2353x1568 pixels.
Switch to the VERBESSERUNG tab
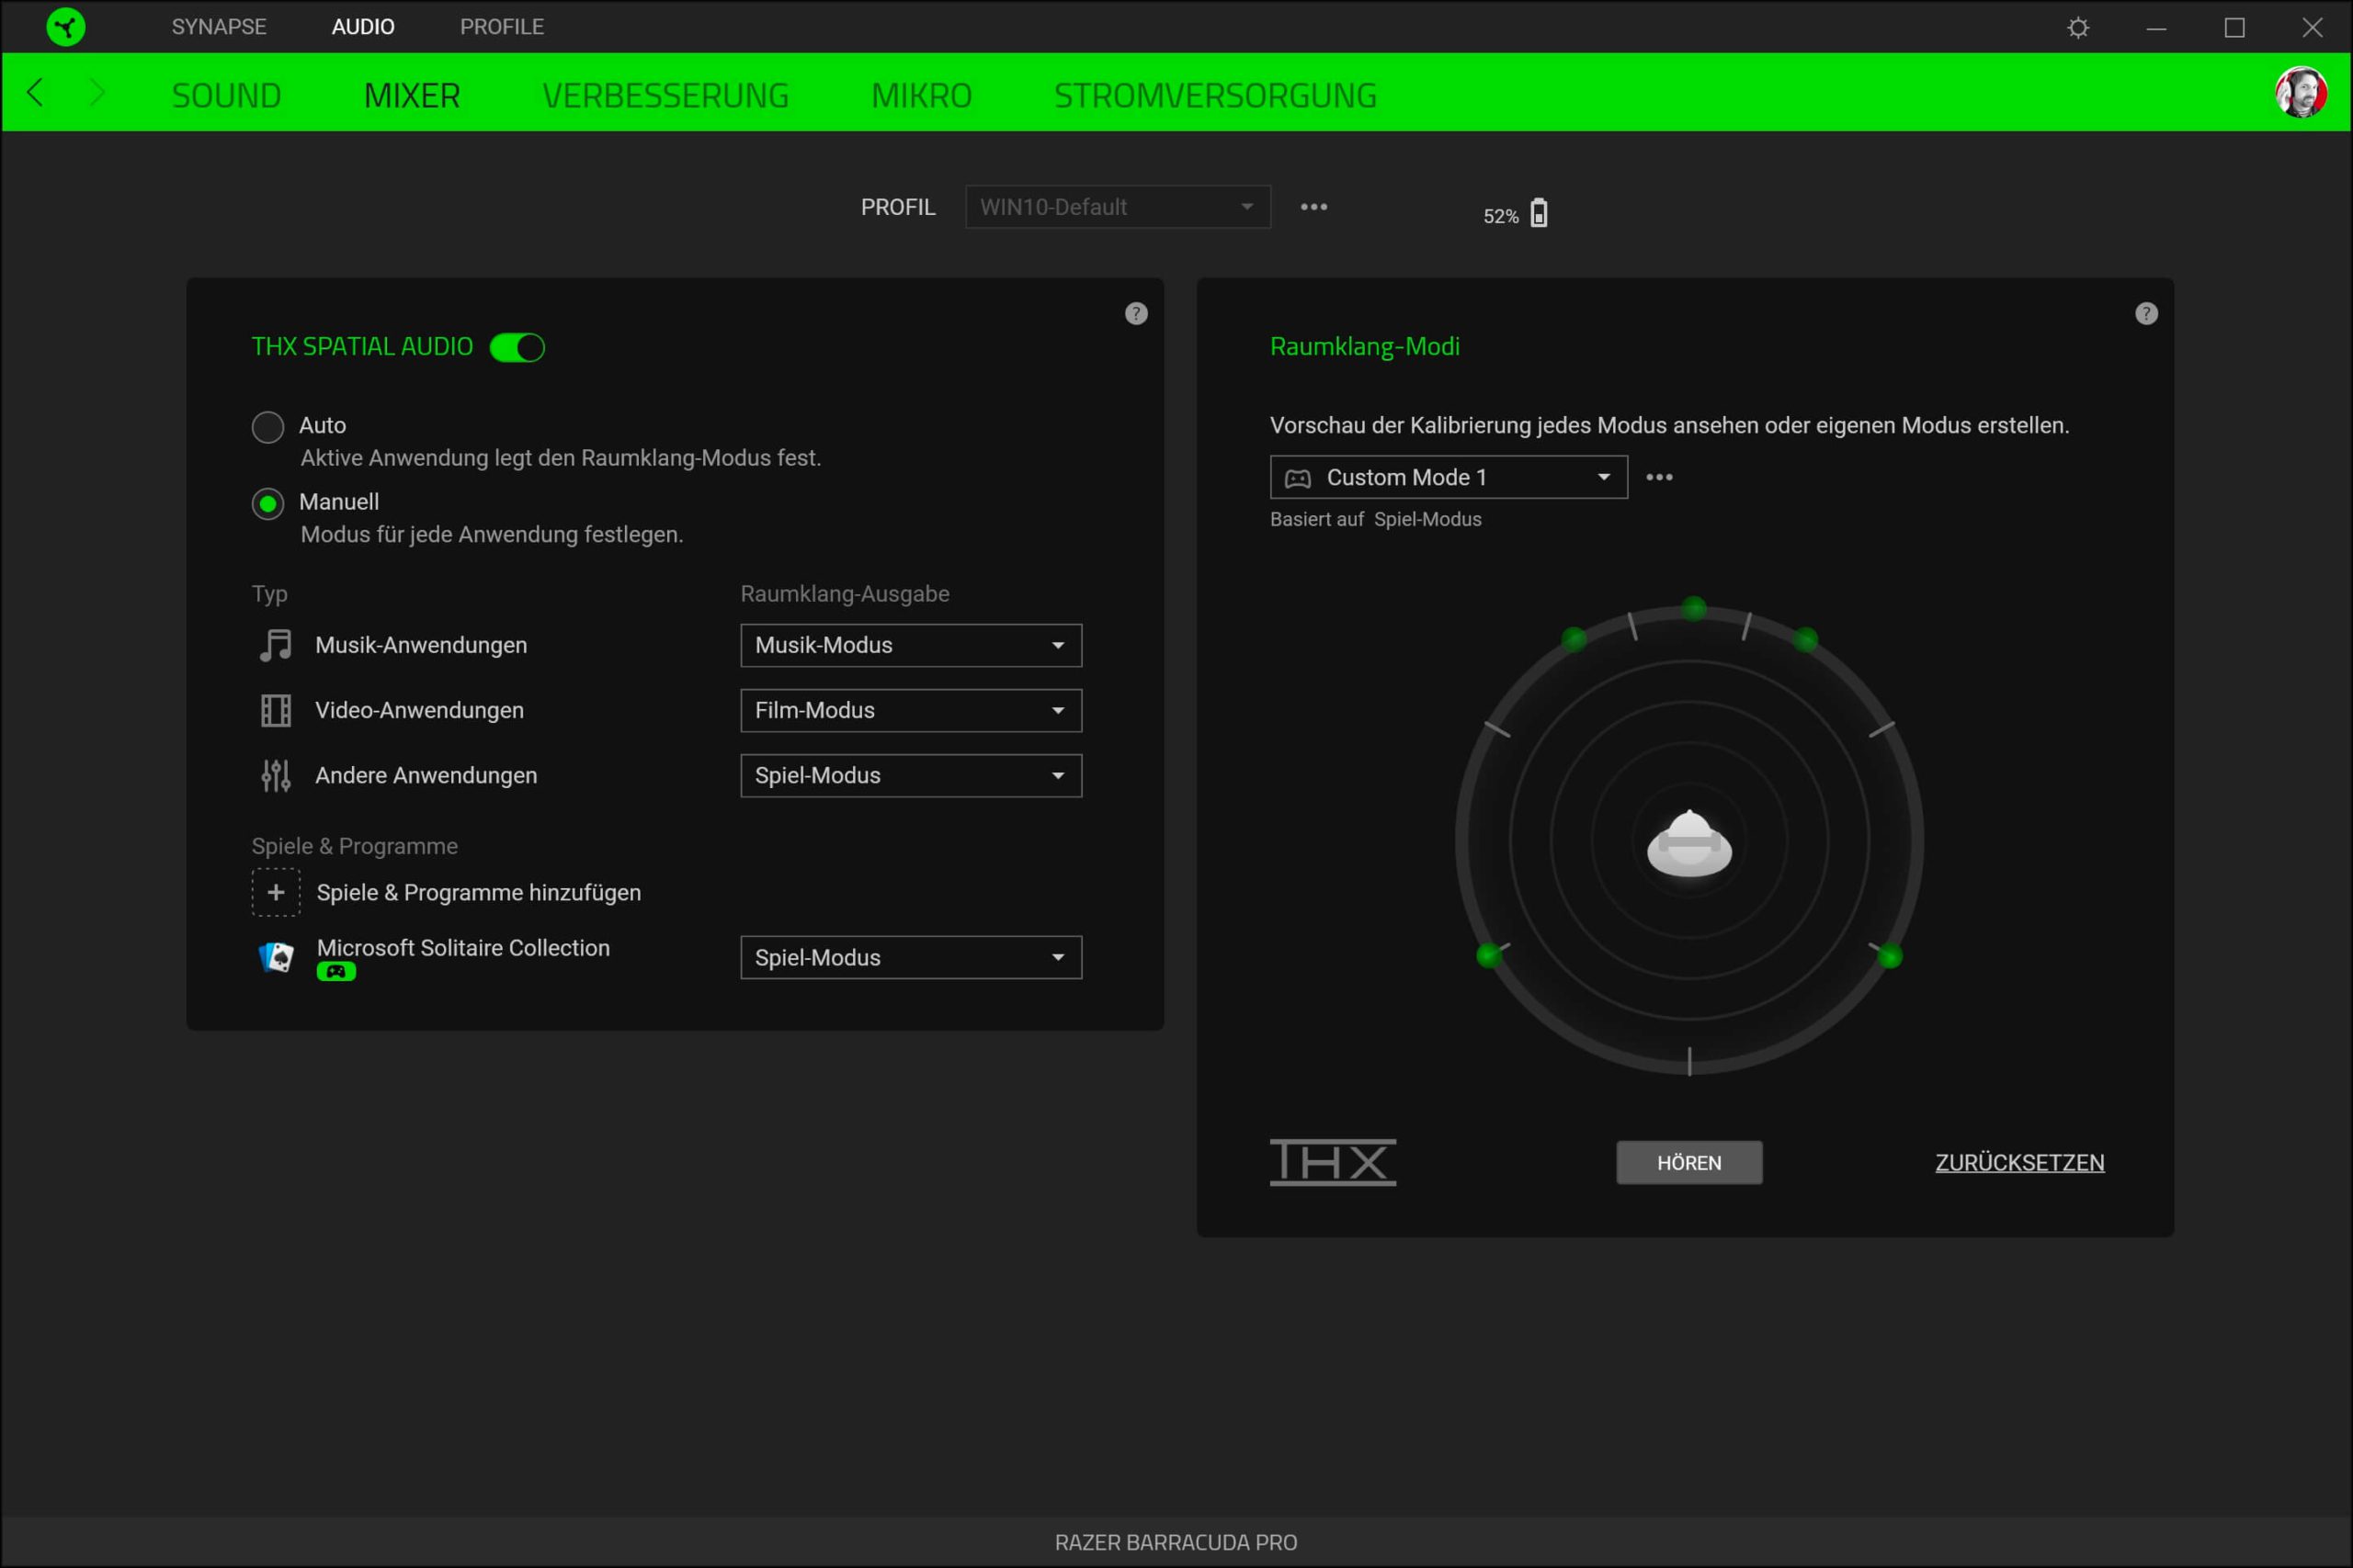click(665, 96)
